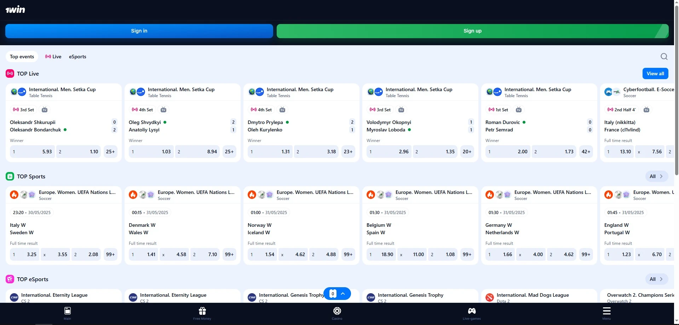The height and width of the screenshot is (325, 679).
Task: Open Overwatch 2 Champions Series card
Action: click(637, 296)
